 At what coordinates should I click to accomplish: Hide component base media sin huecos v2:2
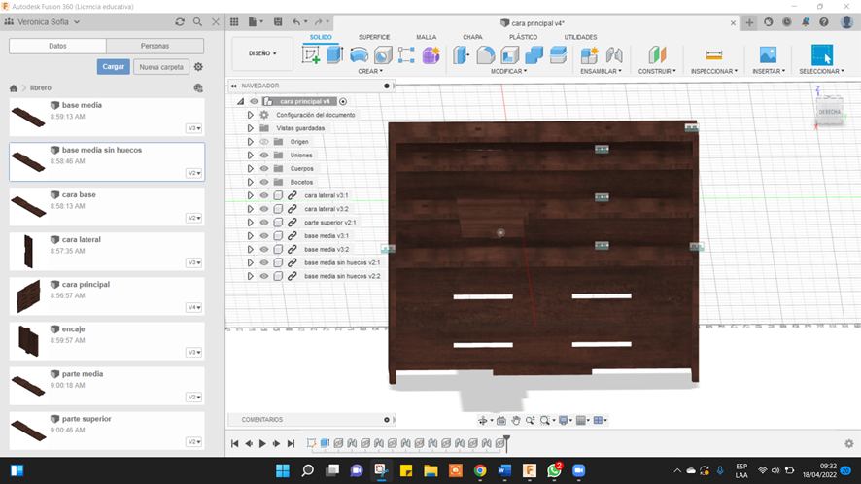pyautogui.click(x=264, y=276)
